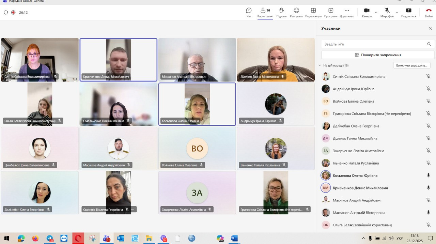Click the 'Вимкнути звук для в...' button
The height and width of the screenshot is (244, 436).
pyautogui.click(x=411, y=65)
